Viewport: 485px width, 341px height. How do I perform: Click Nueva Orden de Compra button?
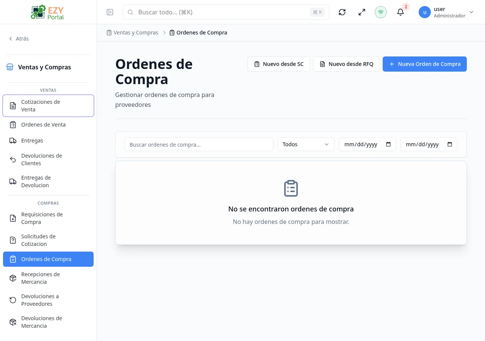(425, 64)
